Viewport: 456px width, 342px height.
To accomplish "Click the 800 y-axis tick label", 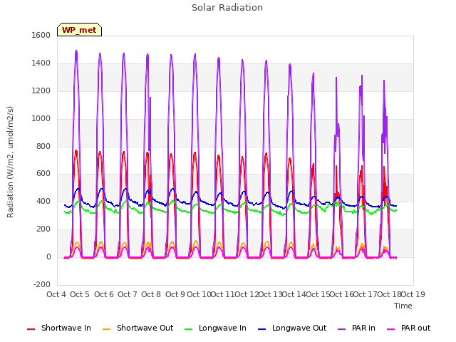I will coord(43,146).
